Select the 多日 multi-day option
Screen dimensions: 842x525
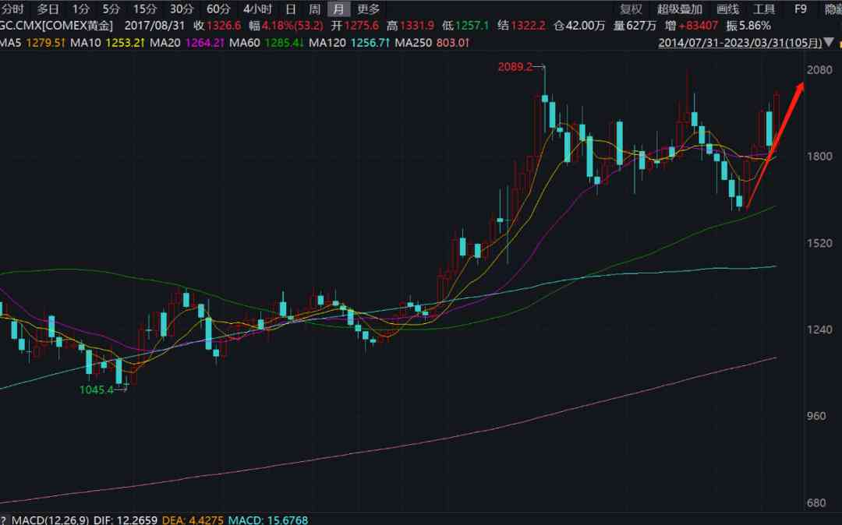pos(48,9)
